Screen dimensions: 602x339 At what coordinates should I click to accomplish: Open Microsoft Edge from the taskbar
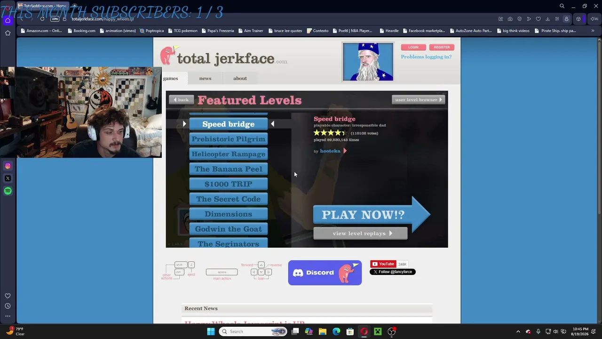coord(336,331)
